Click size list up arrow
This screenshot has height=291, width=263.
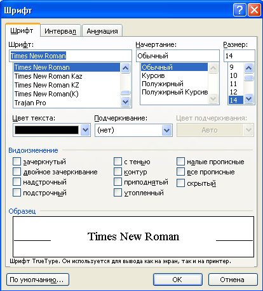click(249, 68)
